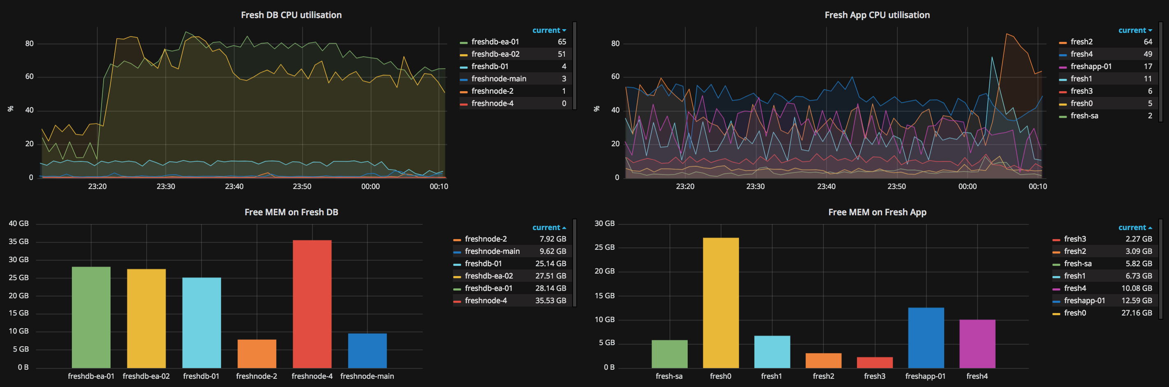Open the Free MEM on Fresh DB panel menu
The height and width of the screenshot is (387, 1169).
pyautogui.click(x=291, y=212)
